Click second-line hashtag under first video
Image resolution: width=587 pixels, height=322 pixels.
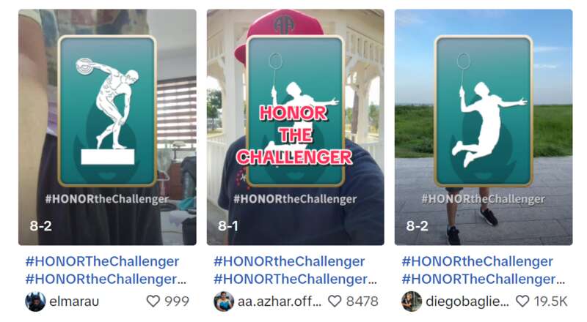(106, 279)
